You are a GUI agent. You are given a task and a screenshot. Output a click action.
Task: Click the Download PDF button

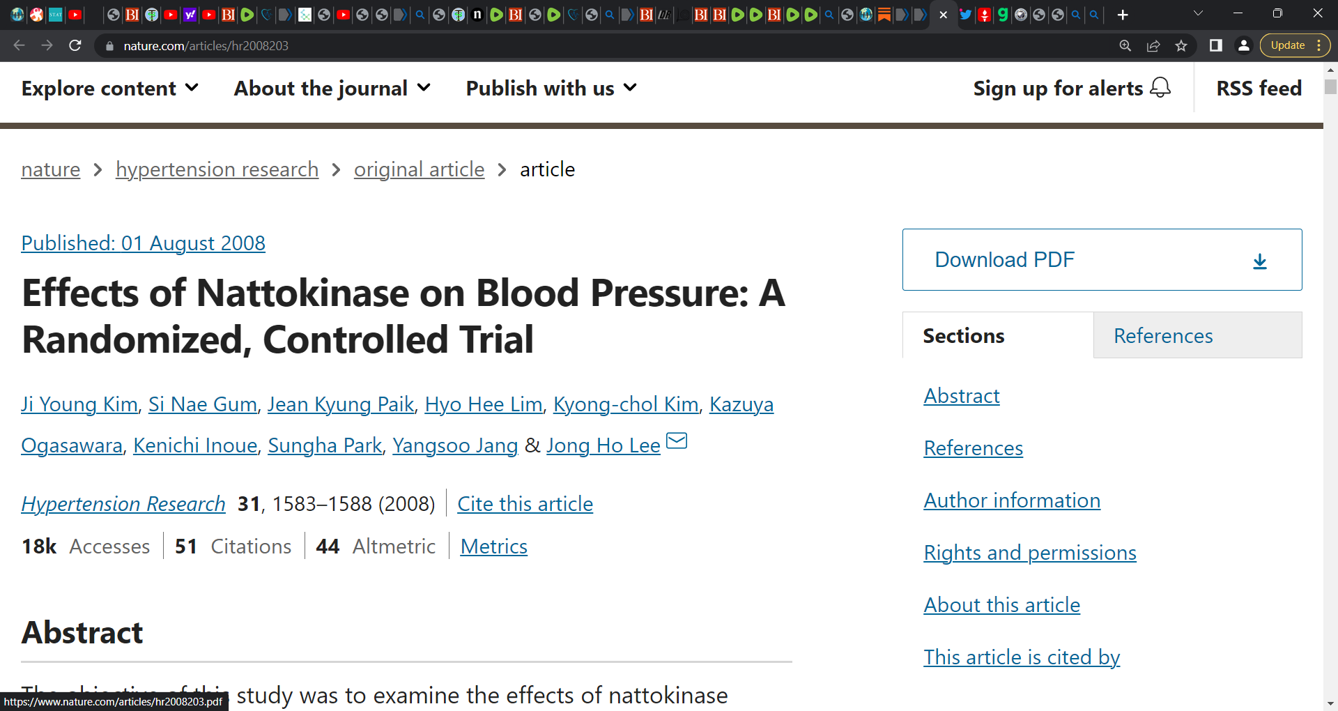pyautogui.click(x=1102, y=259)
